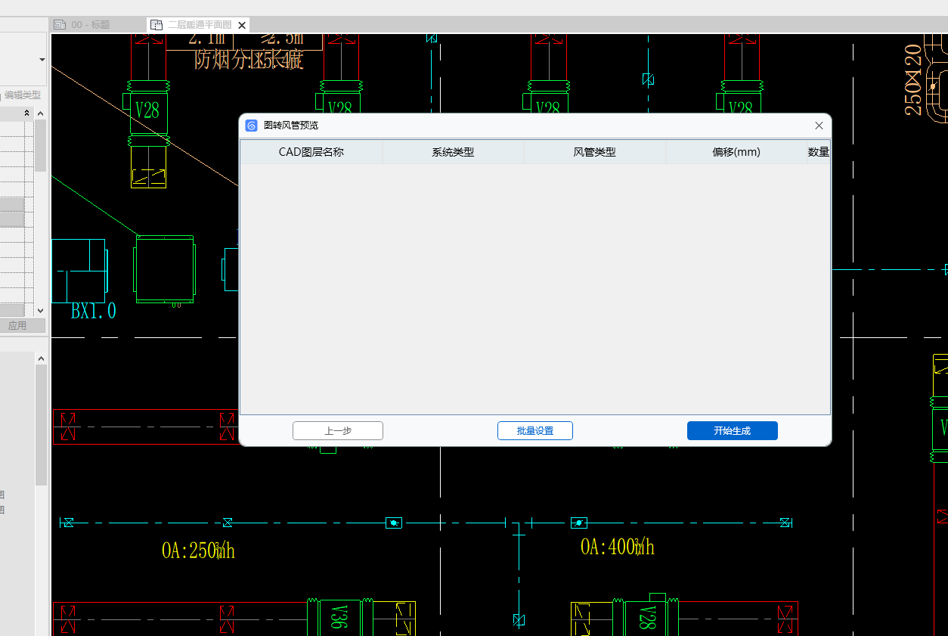Click the 应用 apply button
Viewport: 948px width, 636px height.
point(17,325)
